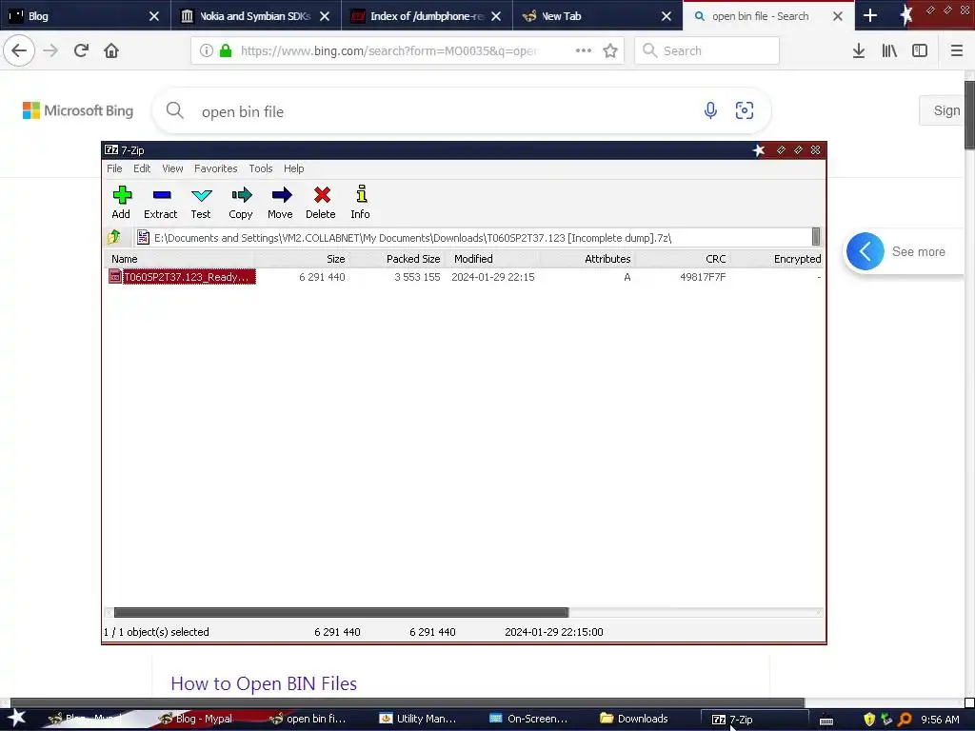975x731 pixels.
Task: Click the green padlock security icon
Action: [x=226, y=51]
